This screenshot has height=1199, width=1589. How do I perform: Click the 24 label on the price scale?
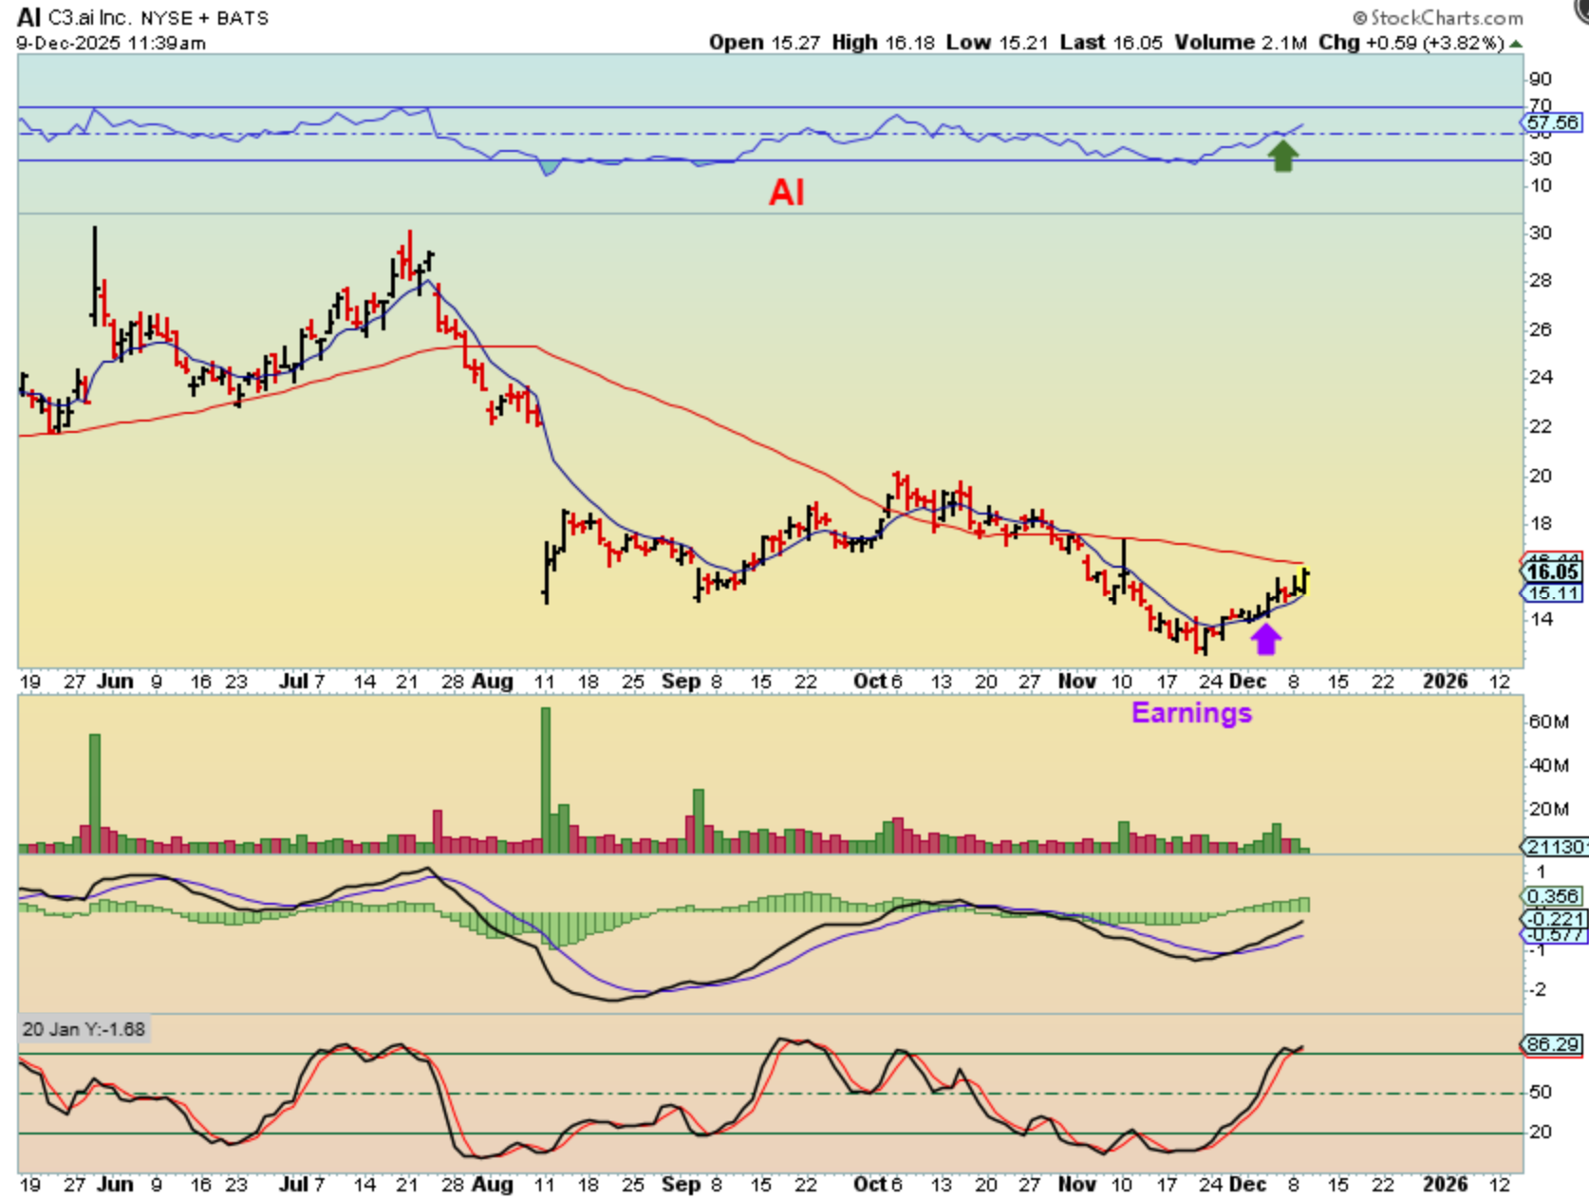point(1541,377)
